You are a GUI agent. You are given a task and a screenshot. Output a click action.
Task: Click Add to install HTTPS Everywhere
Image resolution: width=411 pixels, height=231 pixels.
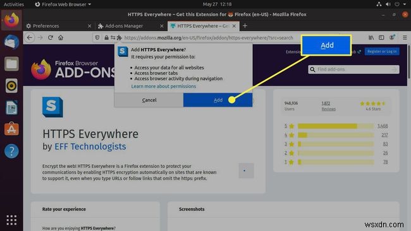coord(218,100)
